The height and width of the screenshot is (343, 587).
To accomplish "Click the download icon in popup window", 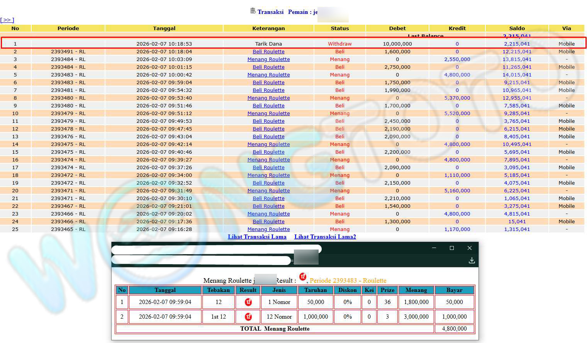I will (x=472, y=260).
